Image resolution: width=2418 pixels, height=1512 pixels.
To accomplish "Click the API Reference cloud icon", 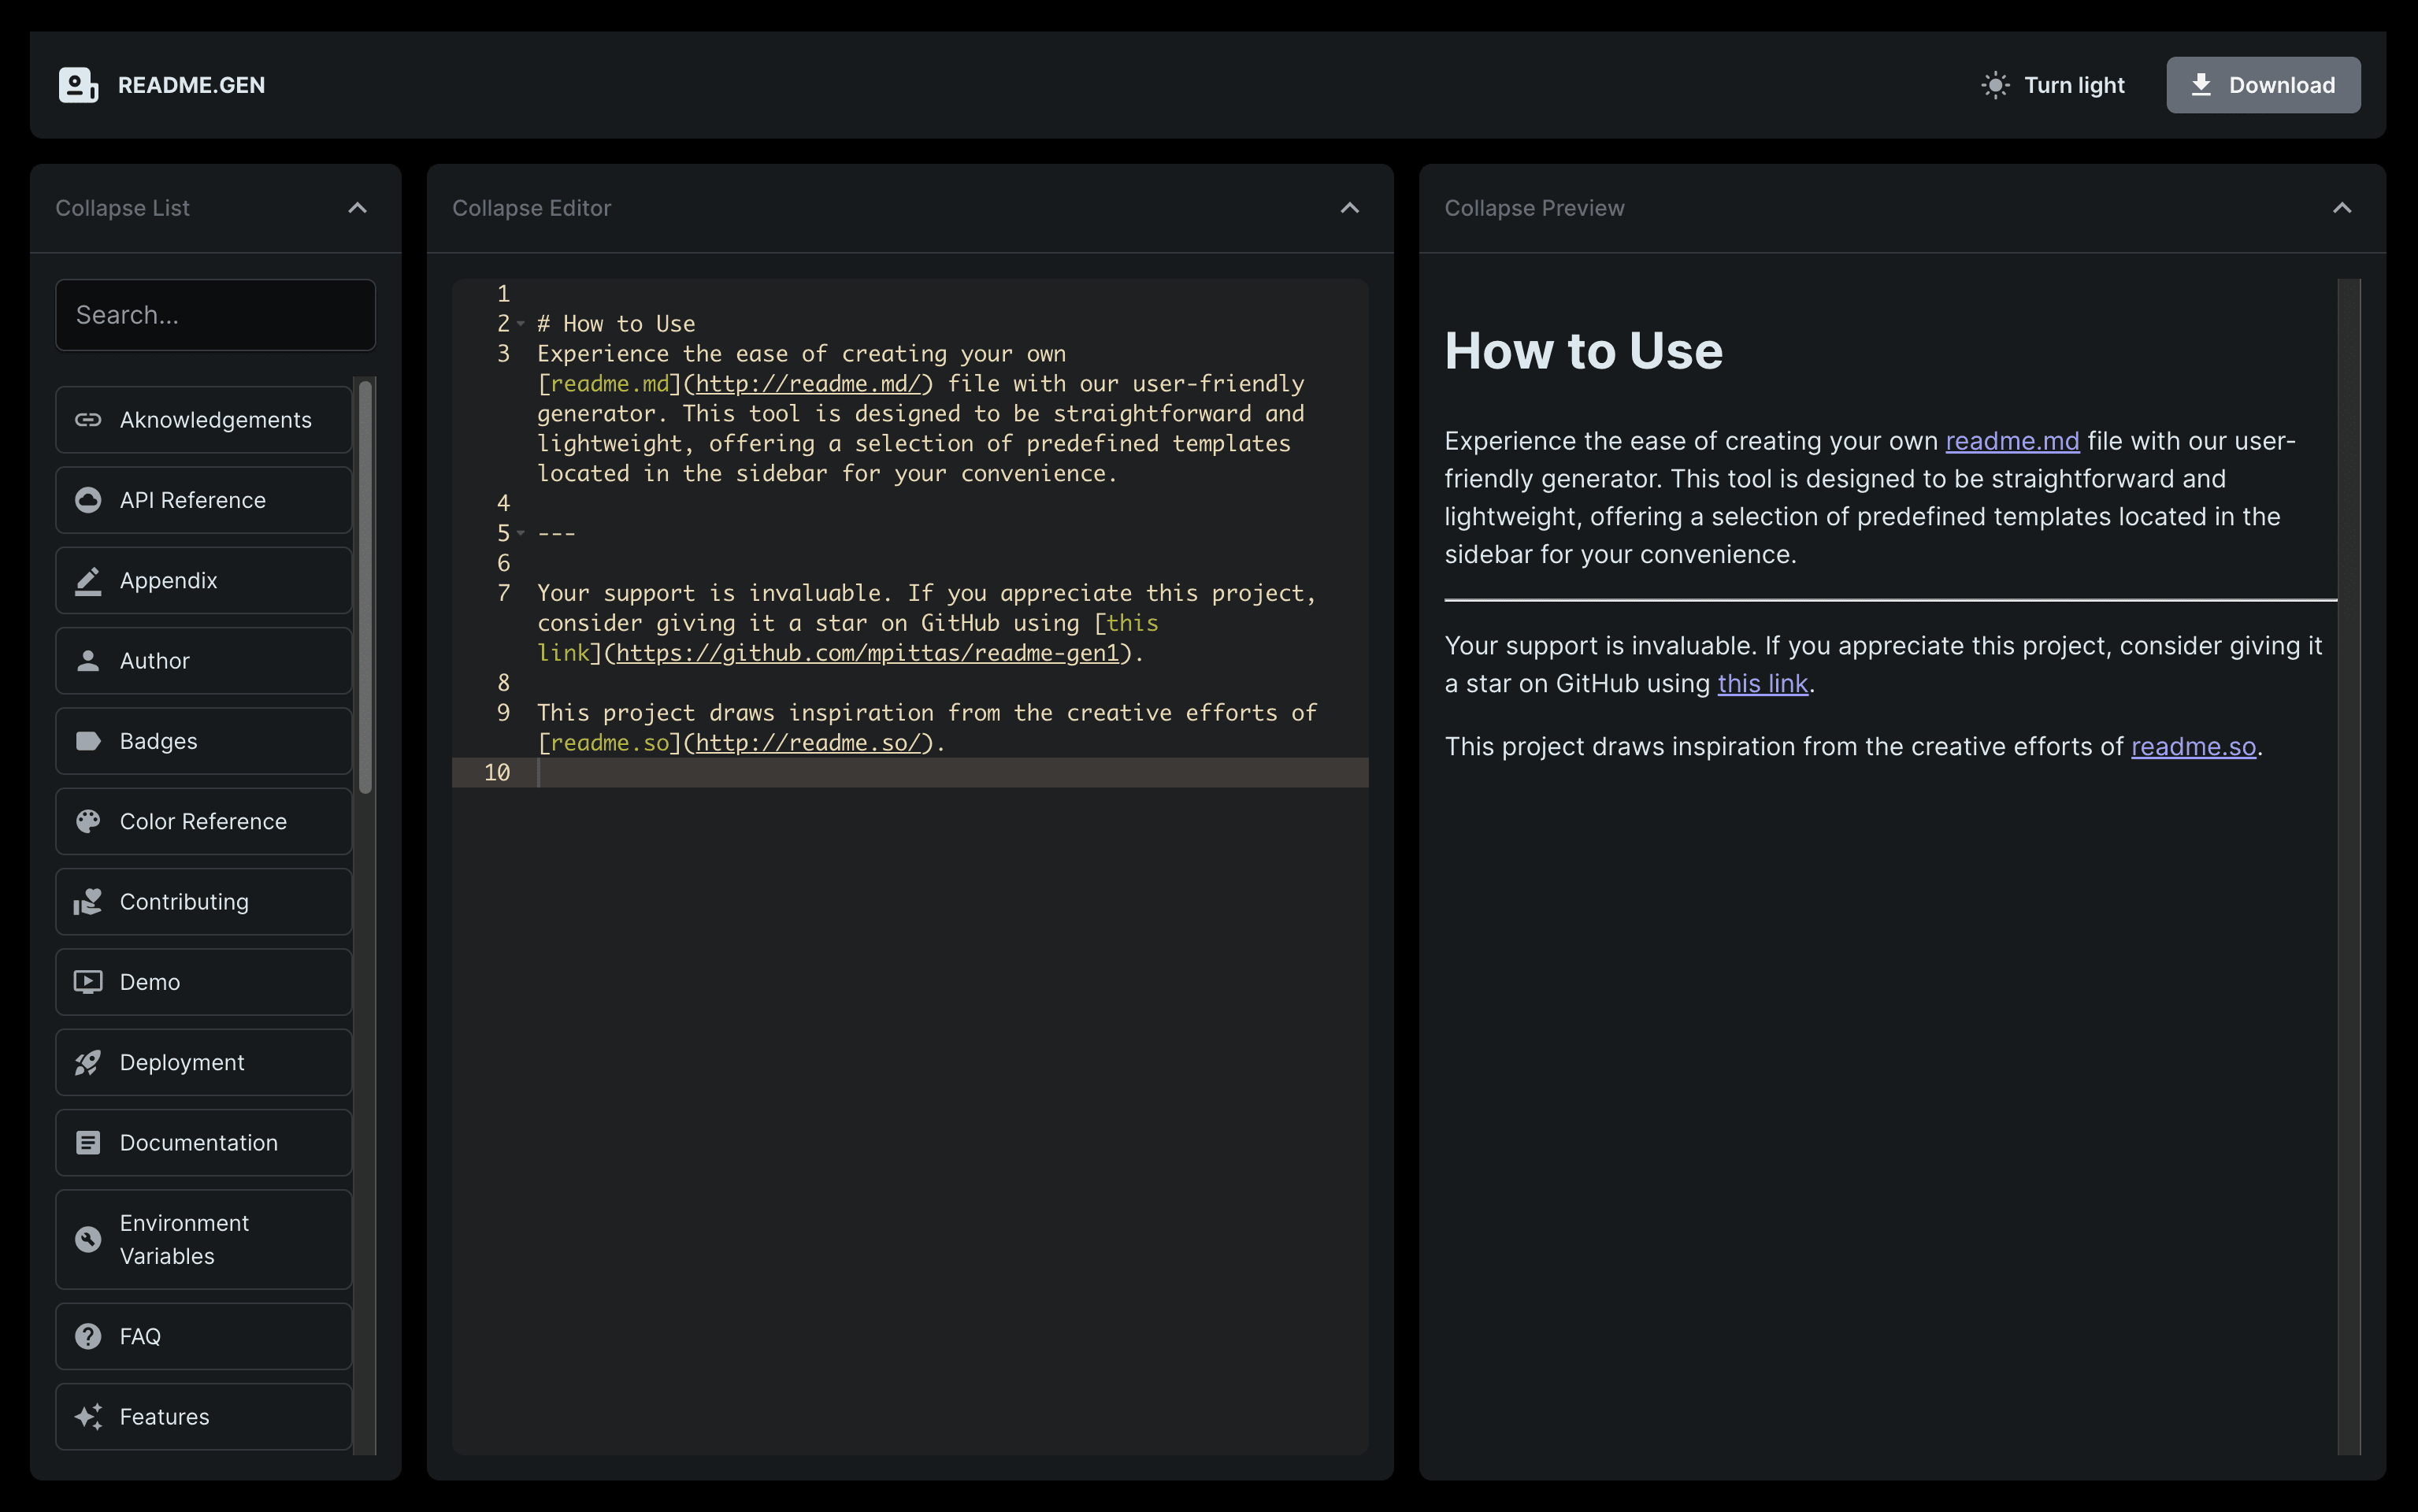I will click(x=88, y=500).
